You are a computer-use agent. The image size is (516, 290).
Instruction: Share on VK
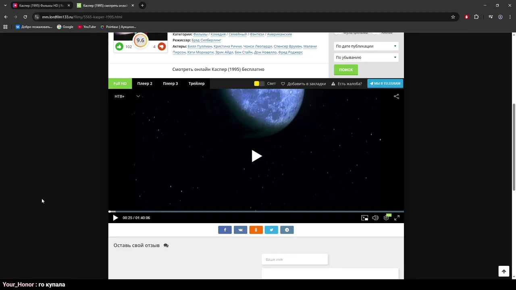tap(240, 230)
